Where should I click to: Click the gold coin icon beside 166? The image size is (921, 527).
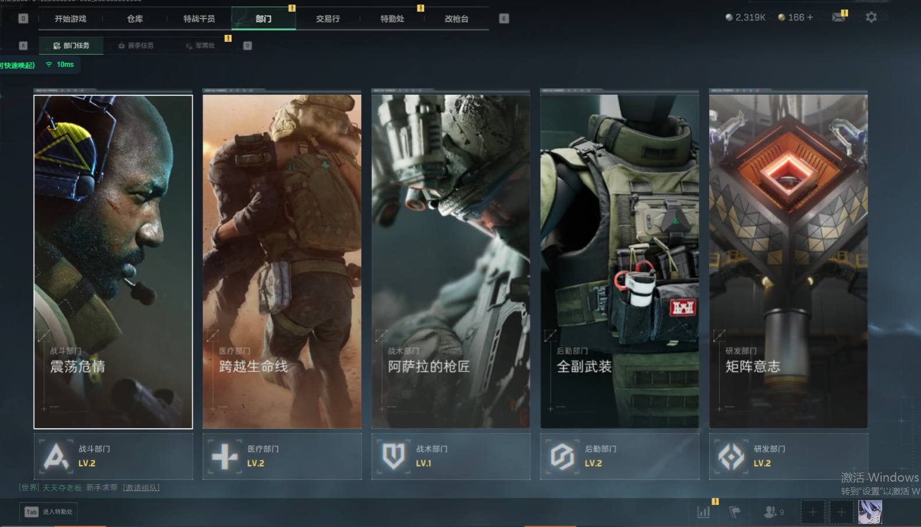point(781,17)
